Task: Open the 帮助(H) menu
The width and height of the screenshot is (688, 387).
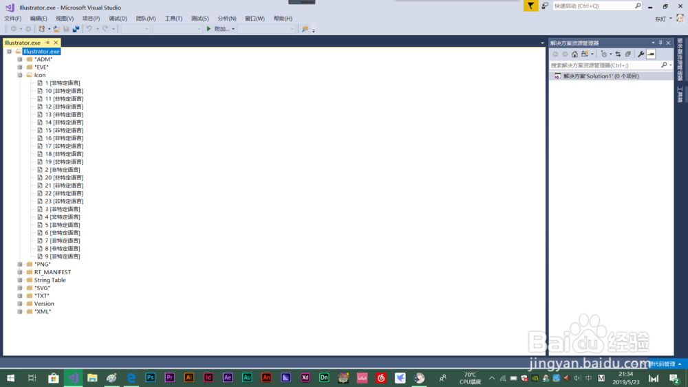Action: [x=283, y=19]
